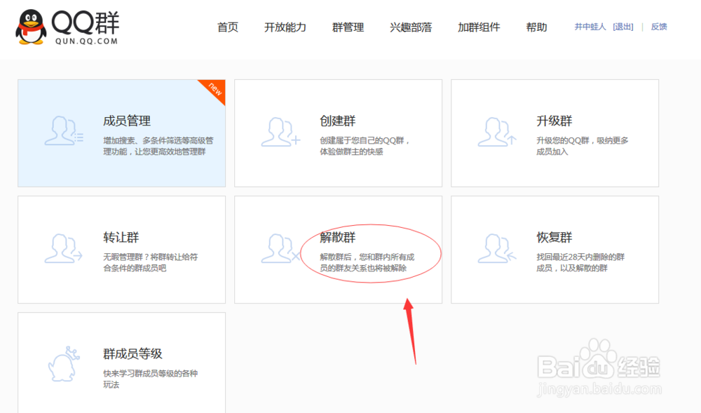Open the 加群组件 navigation item

click(478, 27)
